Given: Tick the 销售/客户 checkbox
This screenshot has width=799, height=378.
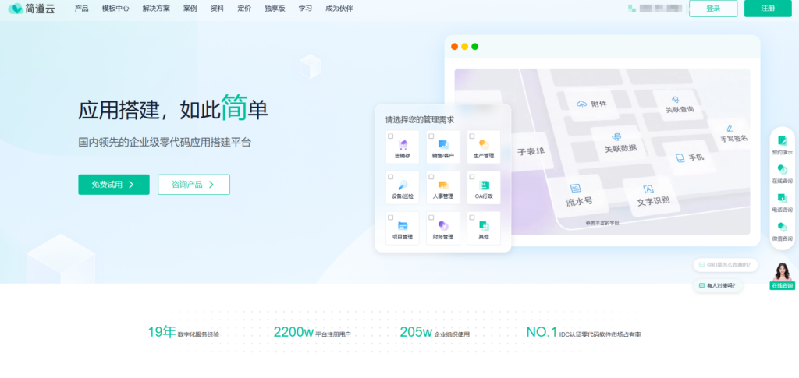Looking at the screenshot, I should click(431, 136).
